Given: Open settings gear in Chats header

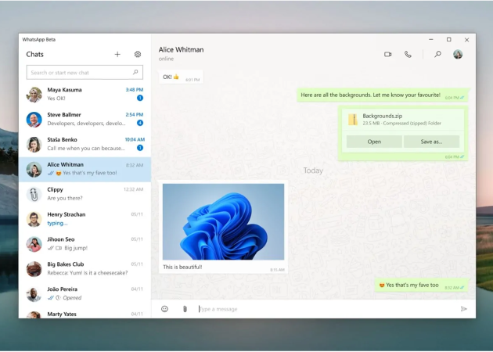Looking at the screenshot, I should coord(138,55).
